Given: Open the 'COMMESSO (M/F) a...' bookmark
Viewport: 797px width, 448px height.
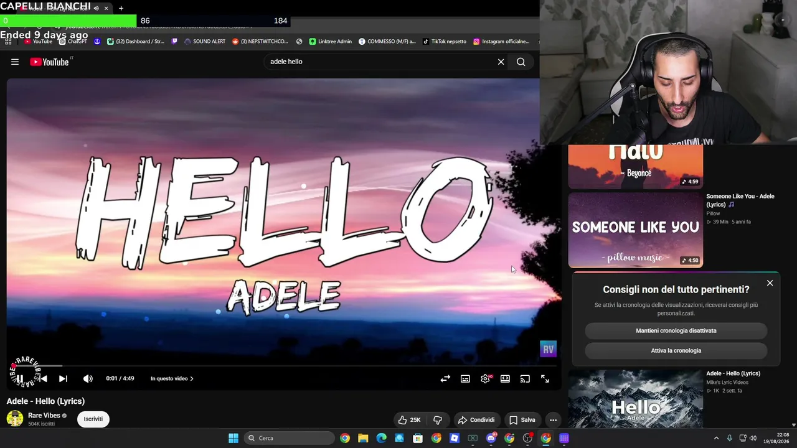Looking at the screenshot, I should coord(387,41).
